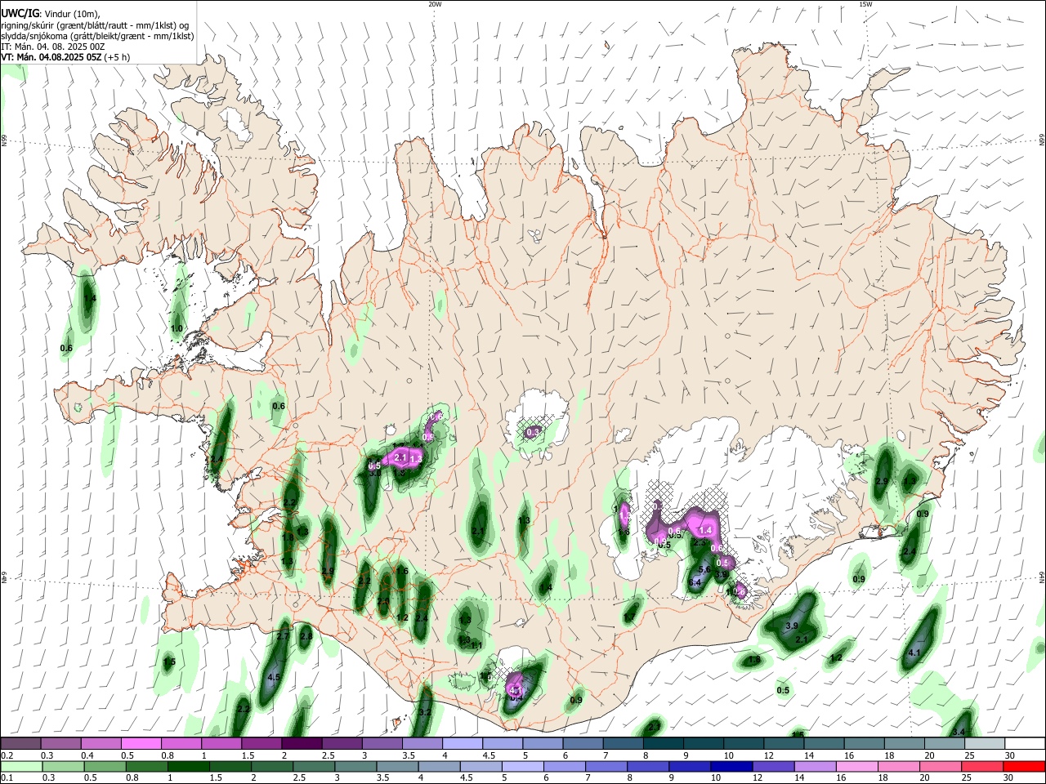Click the "66N" latitude label on right edge

click(x=1042, y=140)
